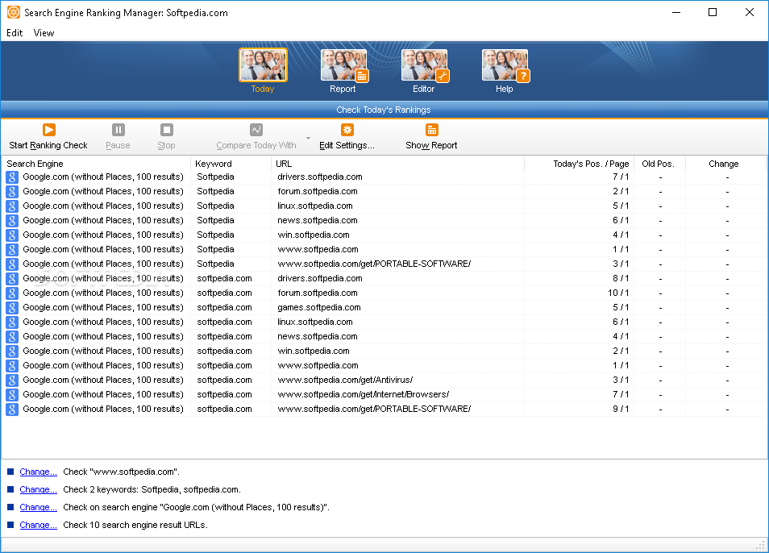The width and height of the screenshot is (769, 553).
Task: Sort by Old Pos. column header
Action: 659,164
